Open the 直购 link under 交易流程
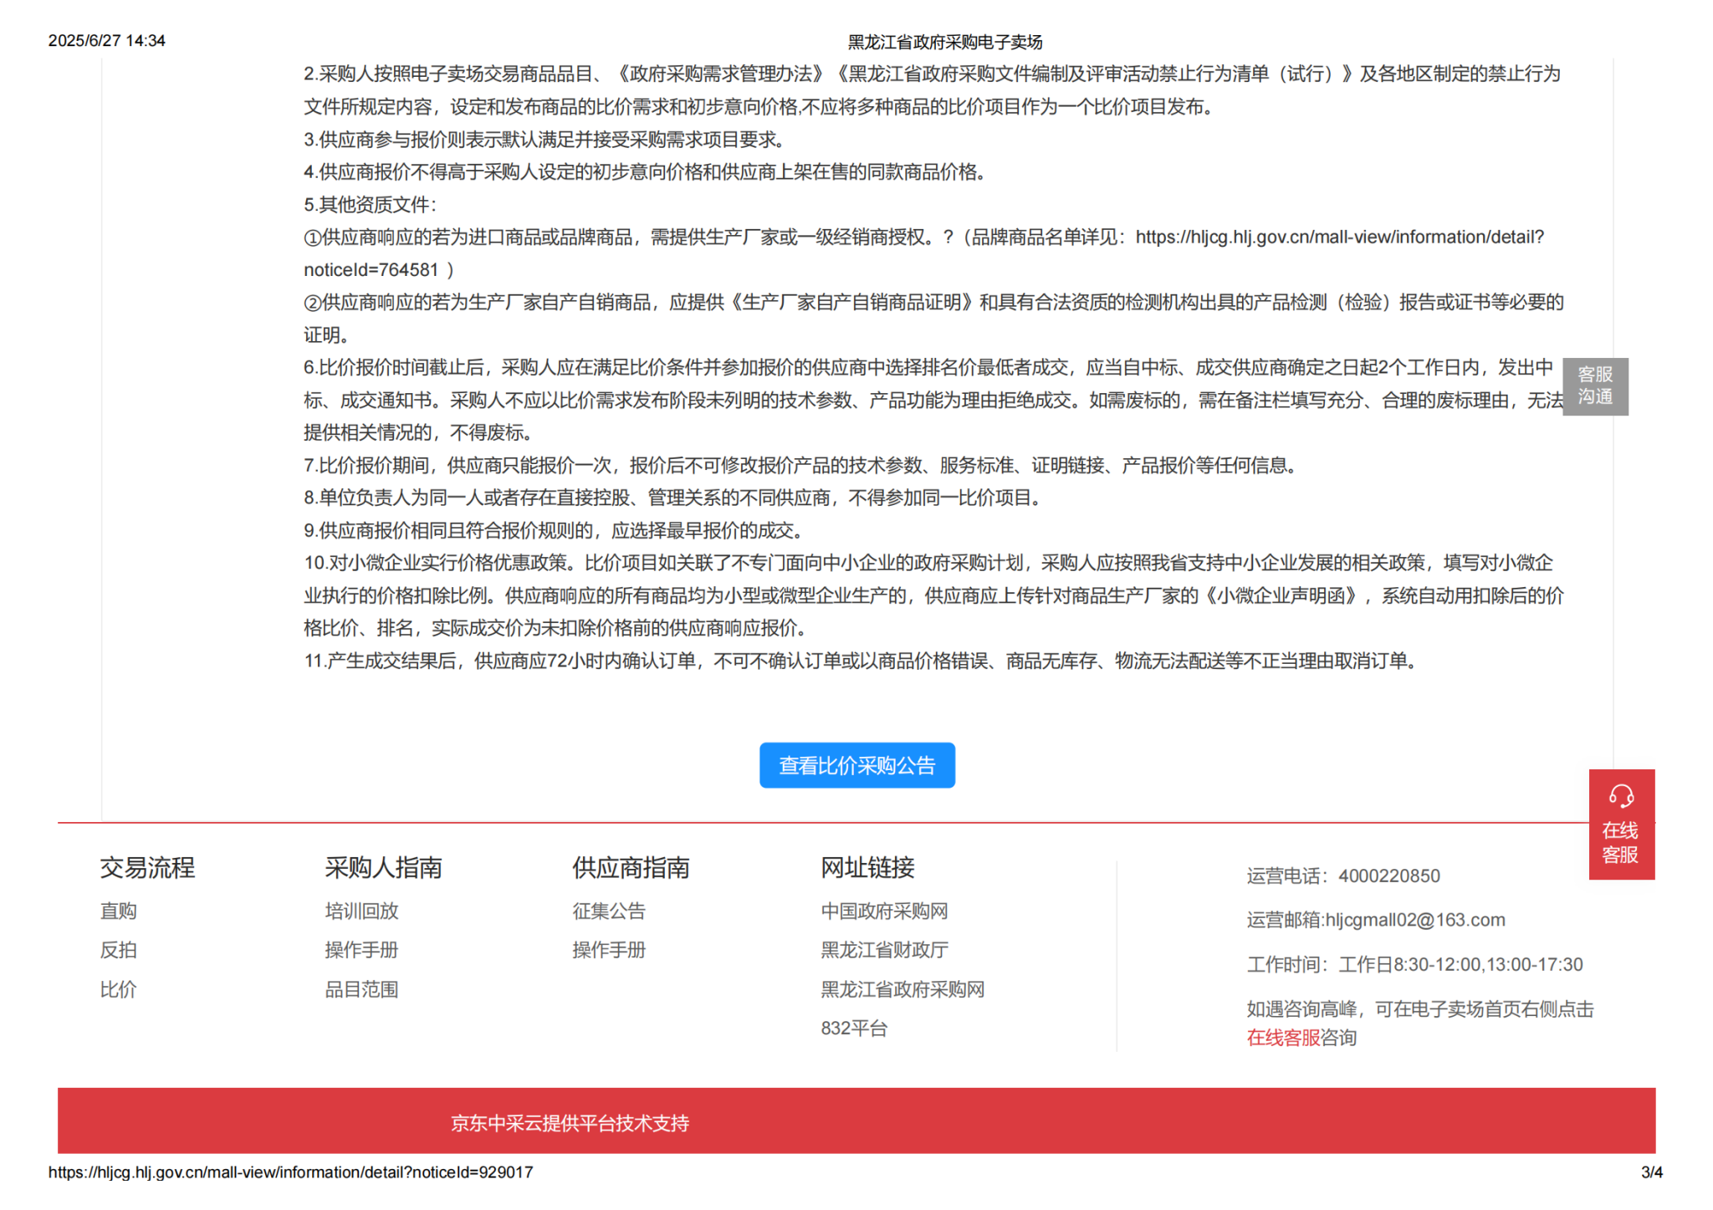Screen dimensions: 1713x1210 click(118, 911)
